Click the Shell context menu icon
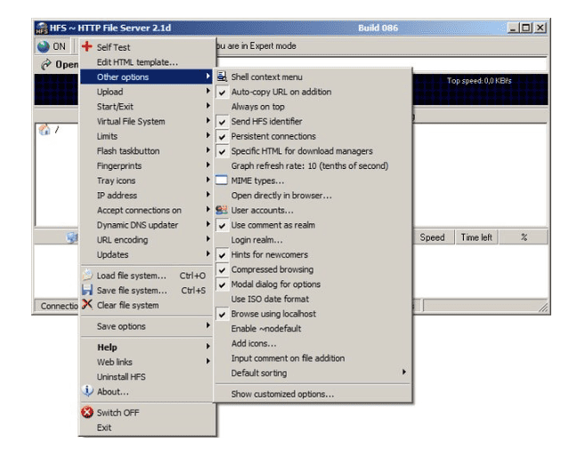 coord(222,76)
